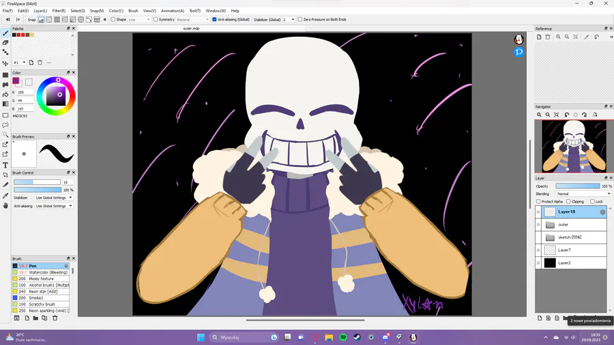This screenshot has height=345, width=614.
Task: Select the Text tool
Action: (x=5, y=166)
